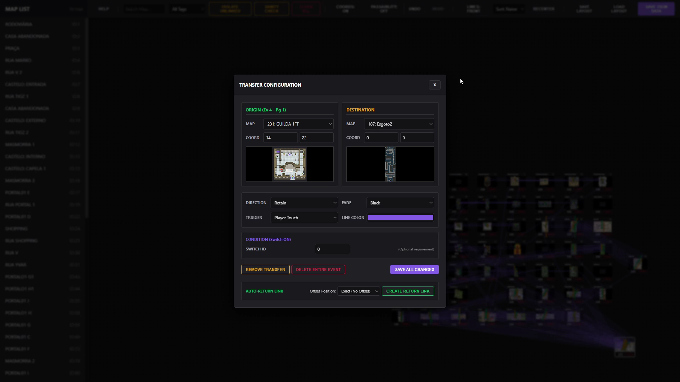Open the origin MAP dropdown showing 231: GUILDA 1FT
The image size is (680, 382).
coord(298,124)
